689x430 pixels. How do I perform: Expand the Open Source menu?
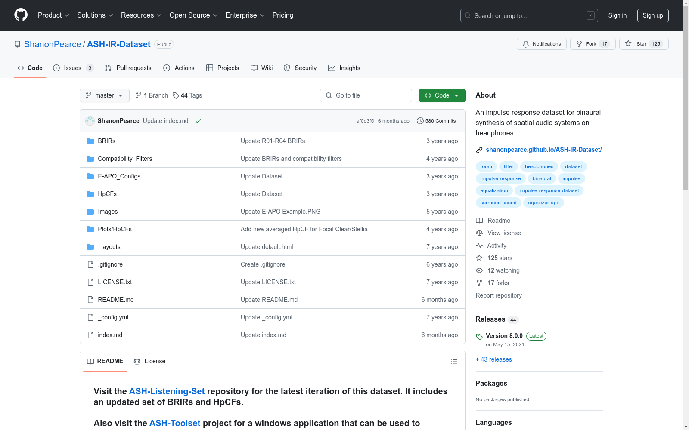pos(193,15)
